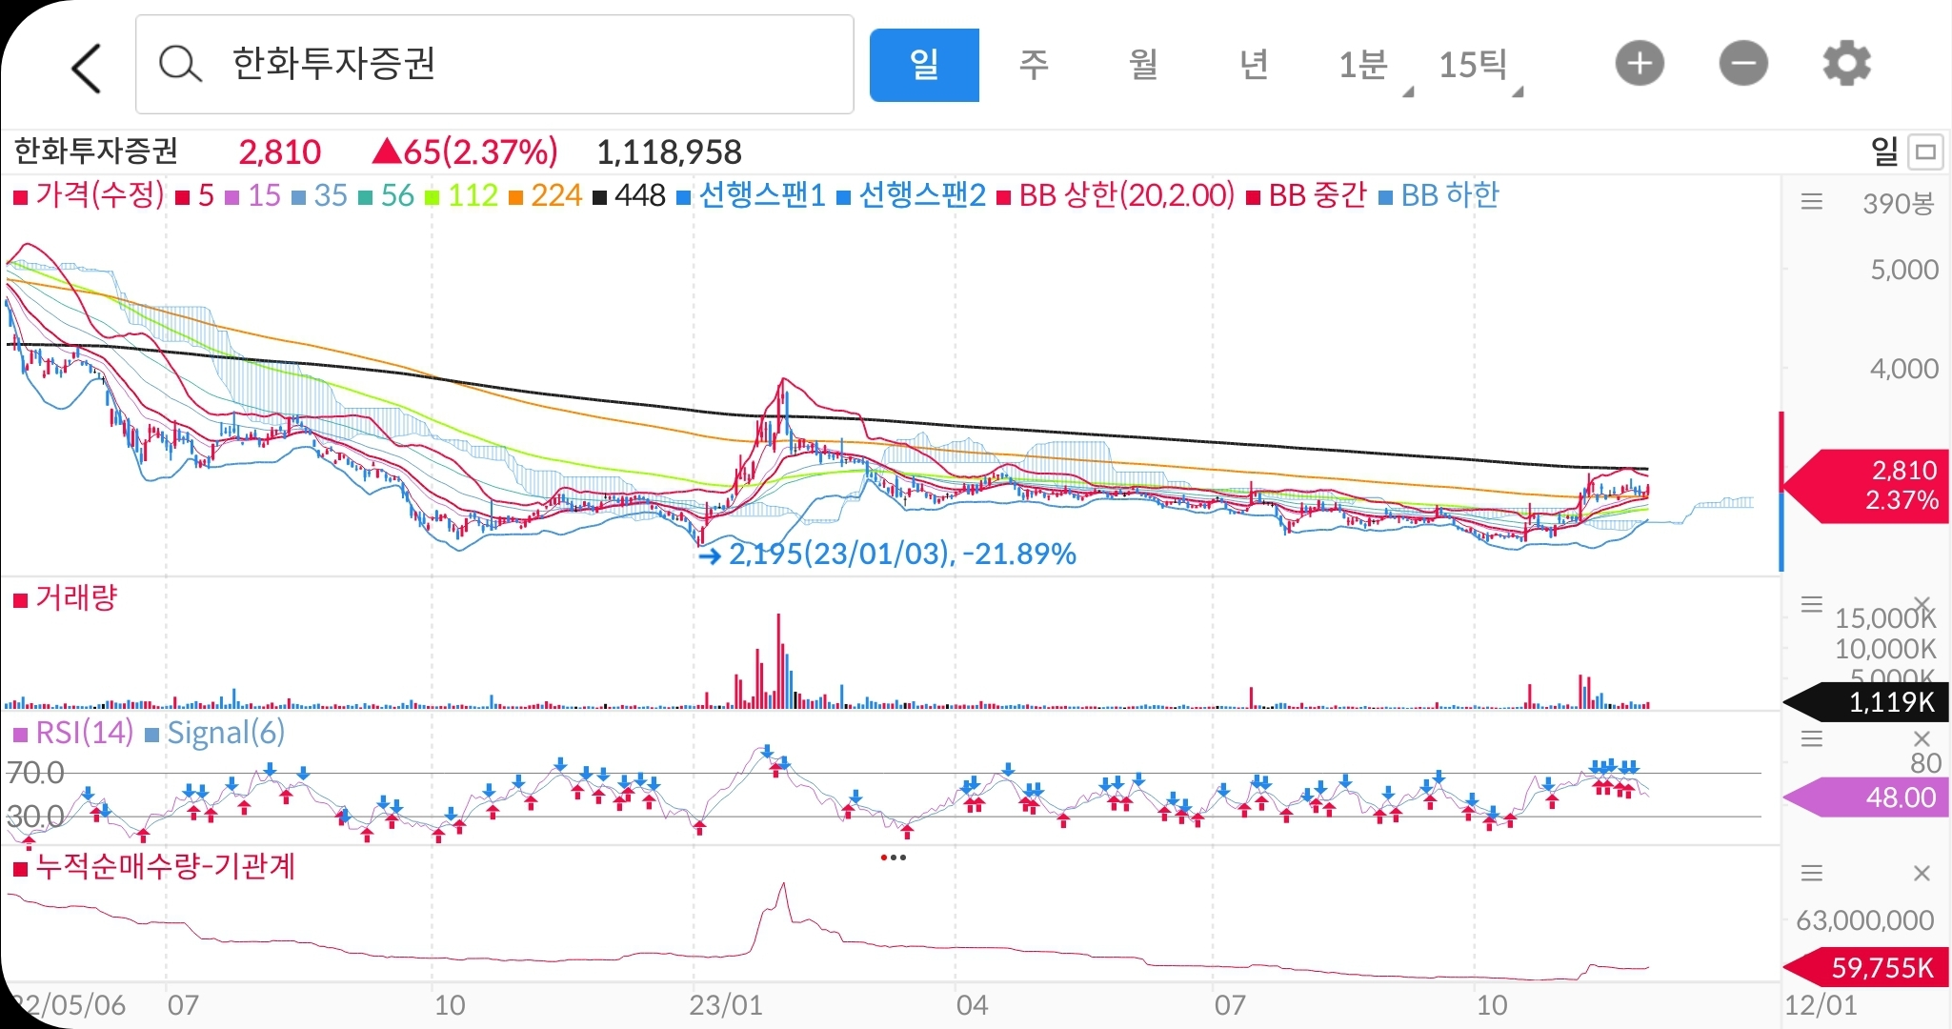Tap the 12/01 date axis label

[1820, 1005]
